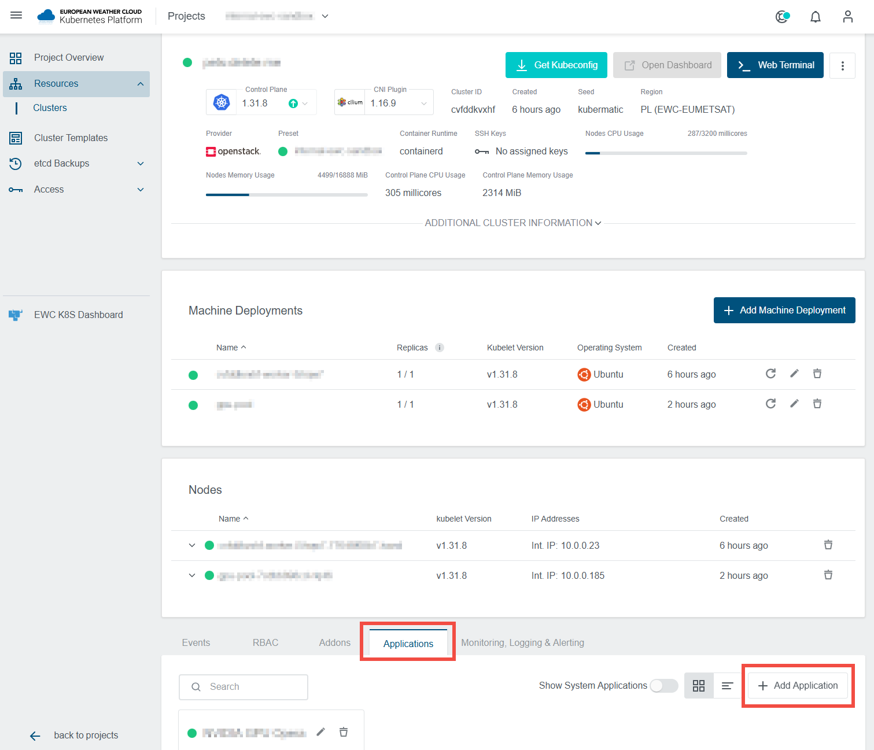Viewport: 874px width, 750px height.
Task: Click the Cluster ID cvfddkvxhf
Action: (473, 110)
